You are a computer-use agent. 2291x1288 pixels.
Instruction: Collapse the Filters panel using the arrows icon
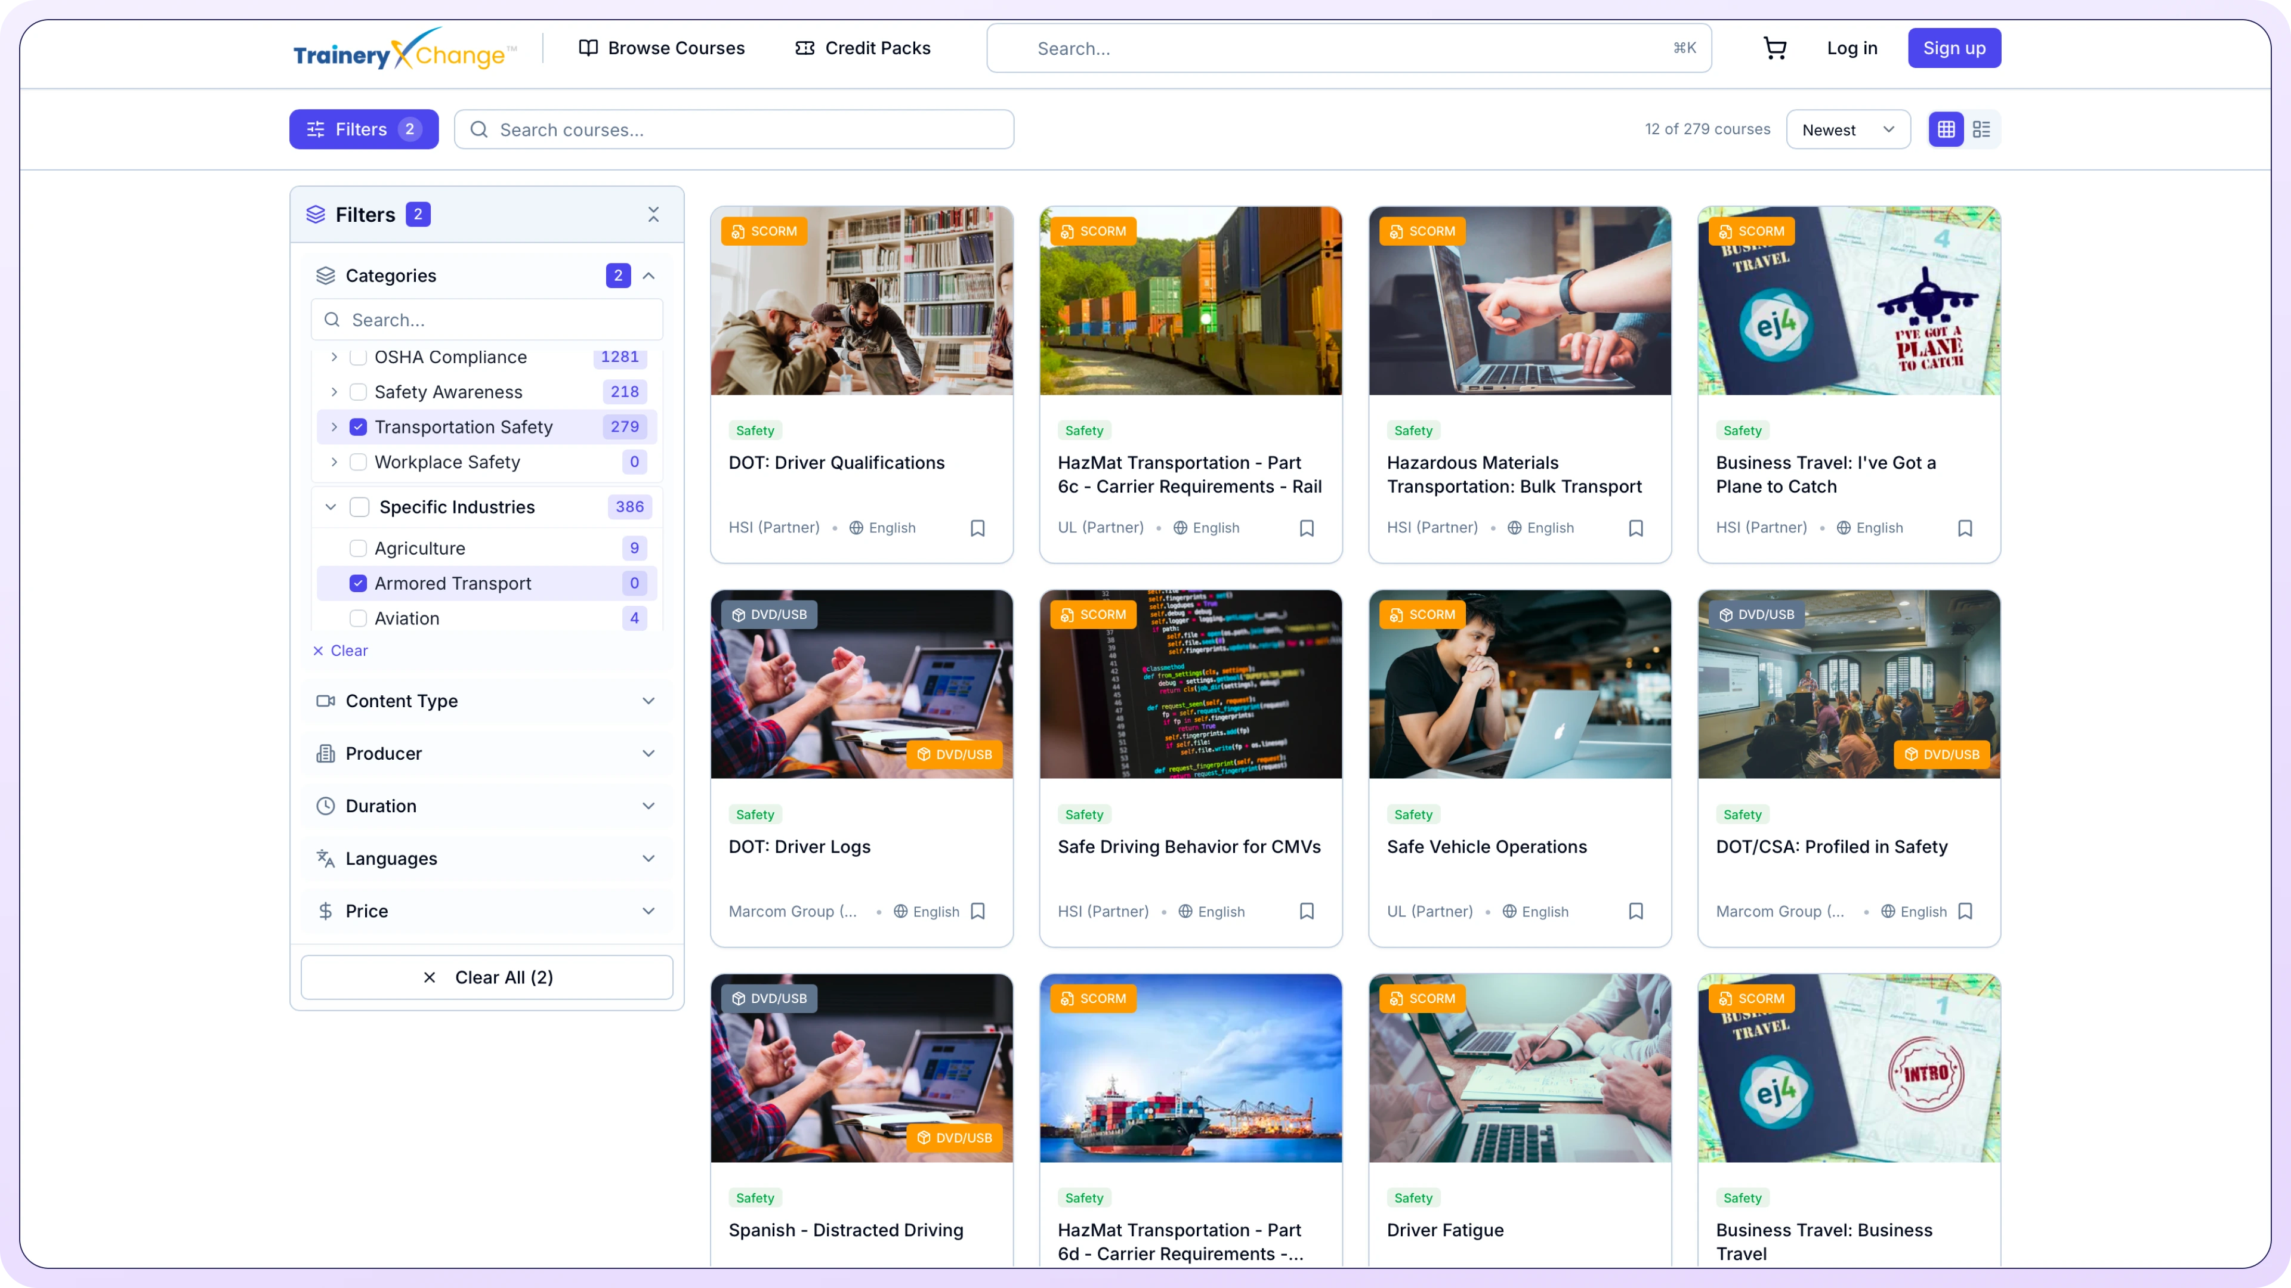click(x=654, y=214)
